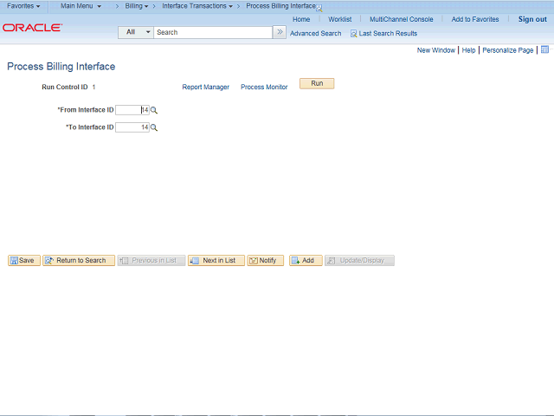This screenshot has height=416, width=554.
Task: Click Personalize Page link
Action: pos(508,50)
